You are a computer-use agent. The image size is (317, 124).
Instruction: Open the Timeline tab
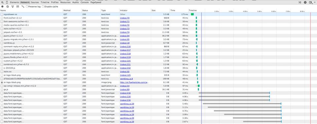[x=45, y=2]
